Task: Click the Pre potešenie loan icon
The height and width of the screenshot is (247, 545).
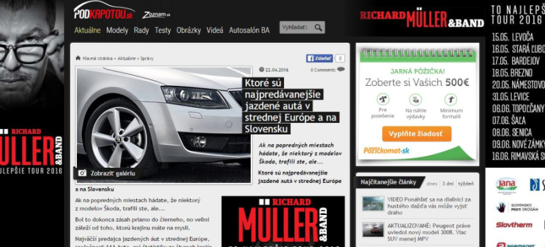Action: pos(383,100)
